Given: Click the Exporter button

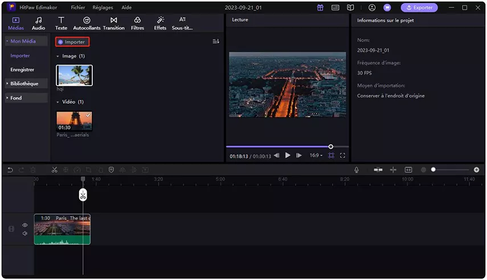Looking at the screenshot, I should (419, 7).
